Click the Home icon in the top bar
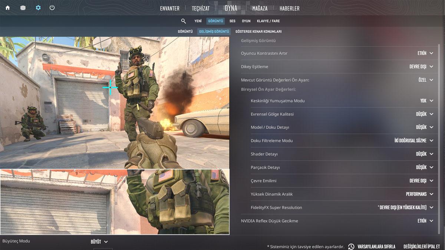 (x=7, y=7)
